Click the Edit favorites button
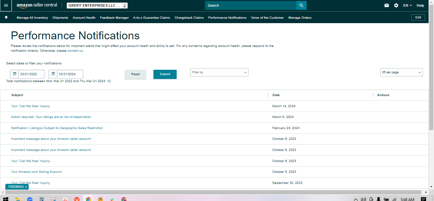 [x=418, y=17]
